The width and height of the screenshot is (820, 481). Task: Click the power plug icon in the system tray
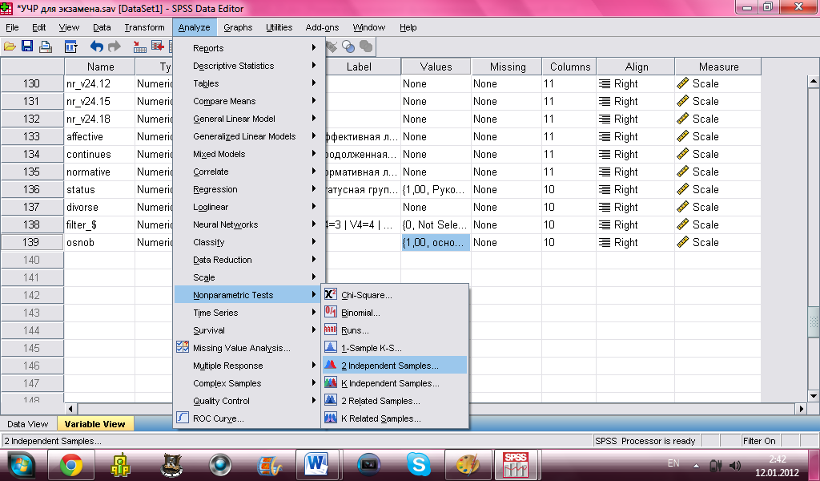[715, 465]
